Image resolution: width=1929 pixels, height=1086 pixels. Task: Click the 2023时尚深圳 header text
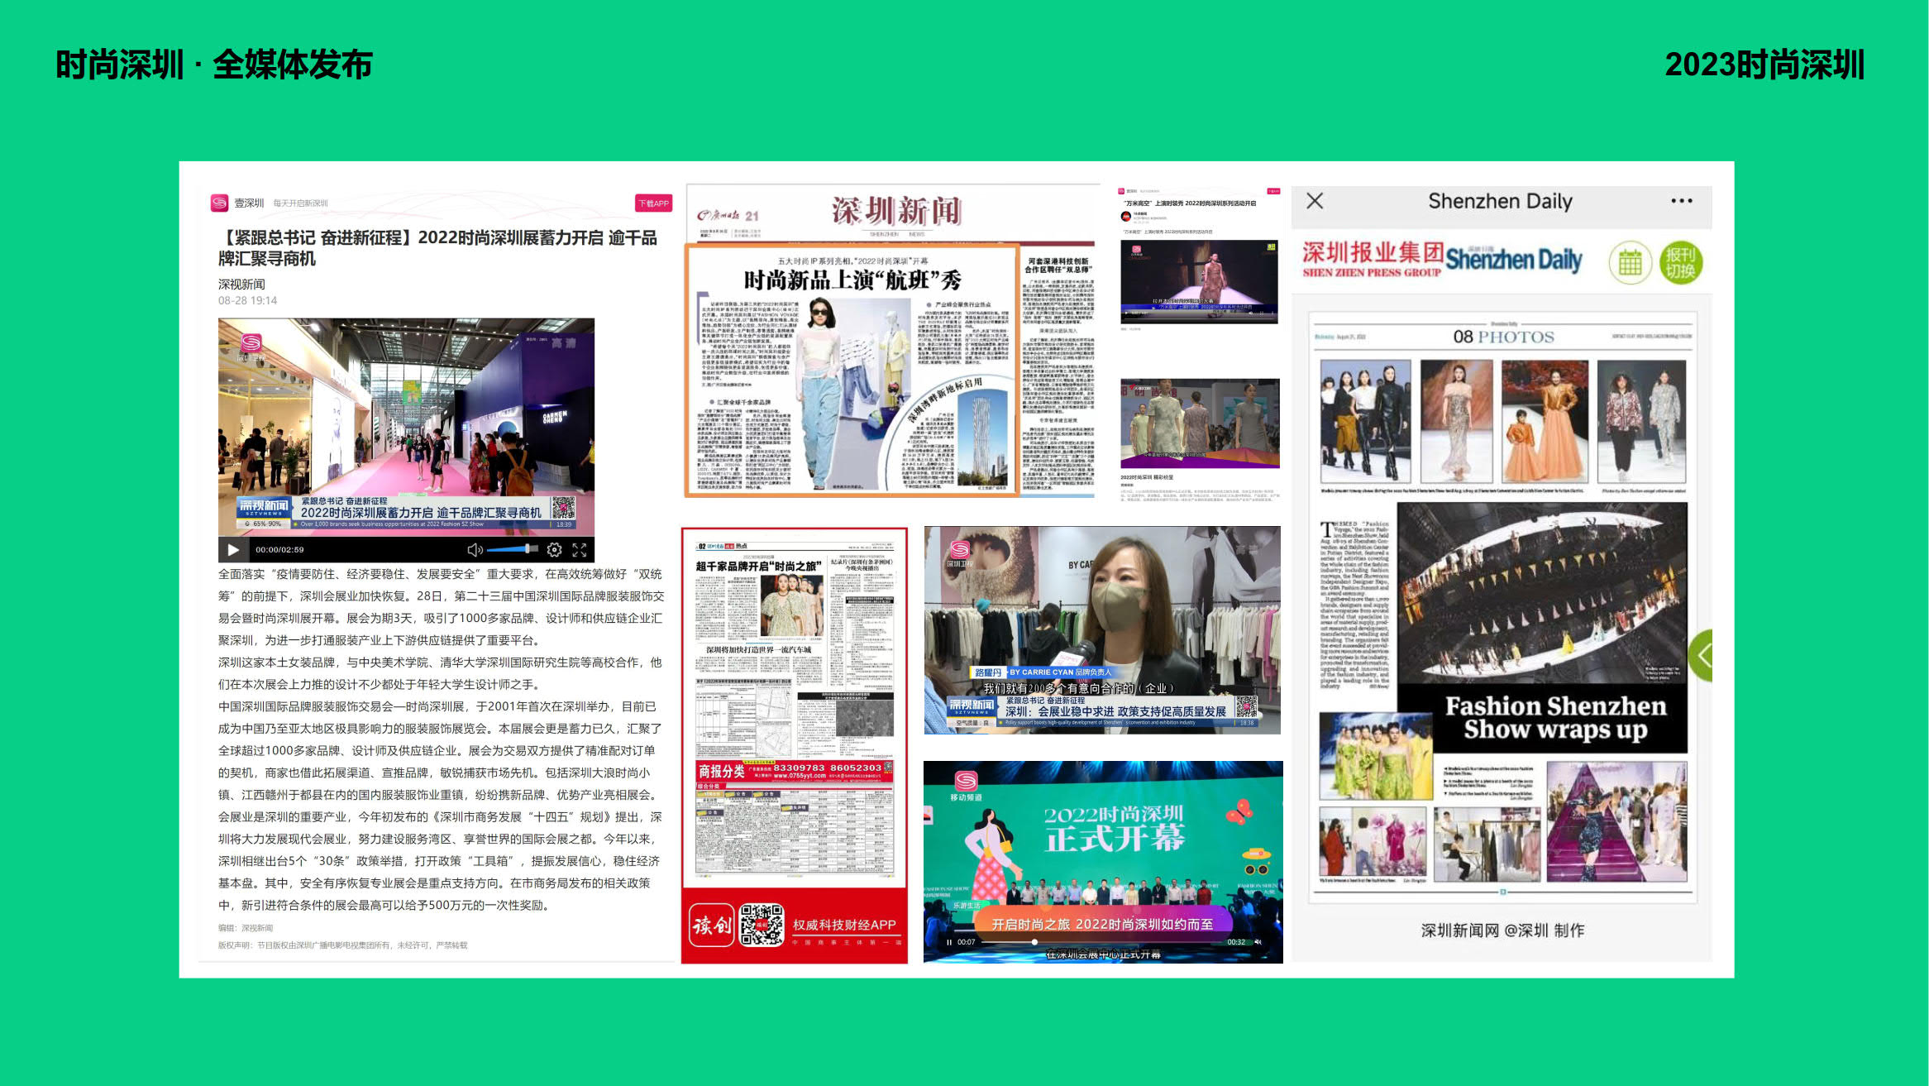pyautogui.click(x=1764, y=65)
